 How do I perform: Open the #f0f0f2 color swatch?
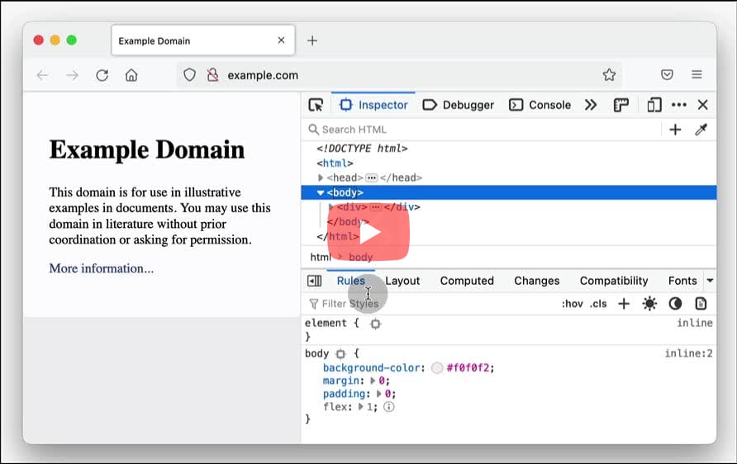[x=437, y=367]
